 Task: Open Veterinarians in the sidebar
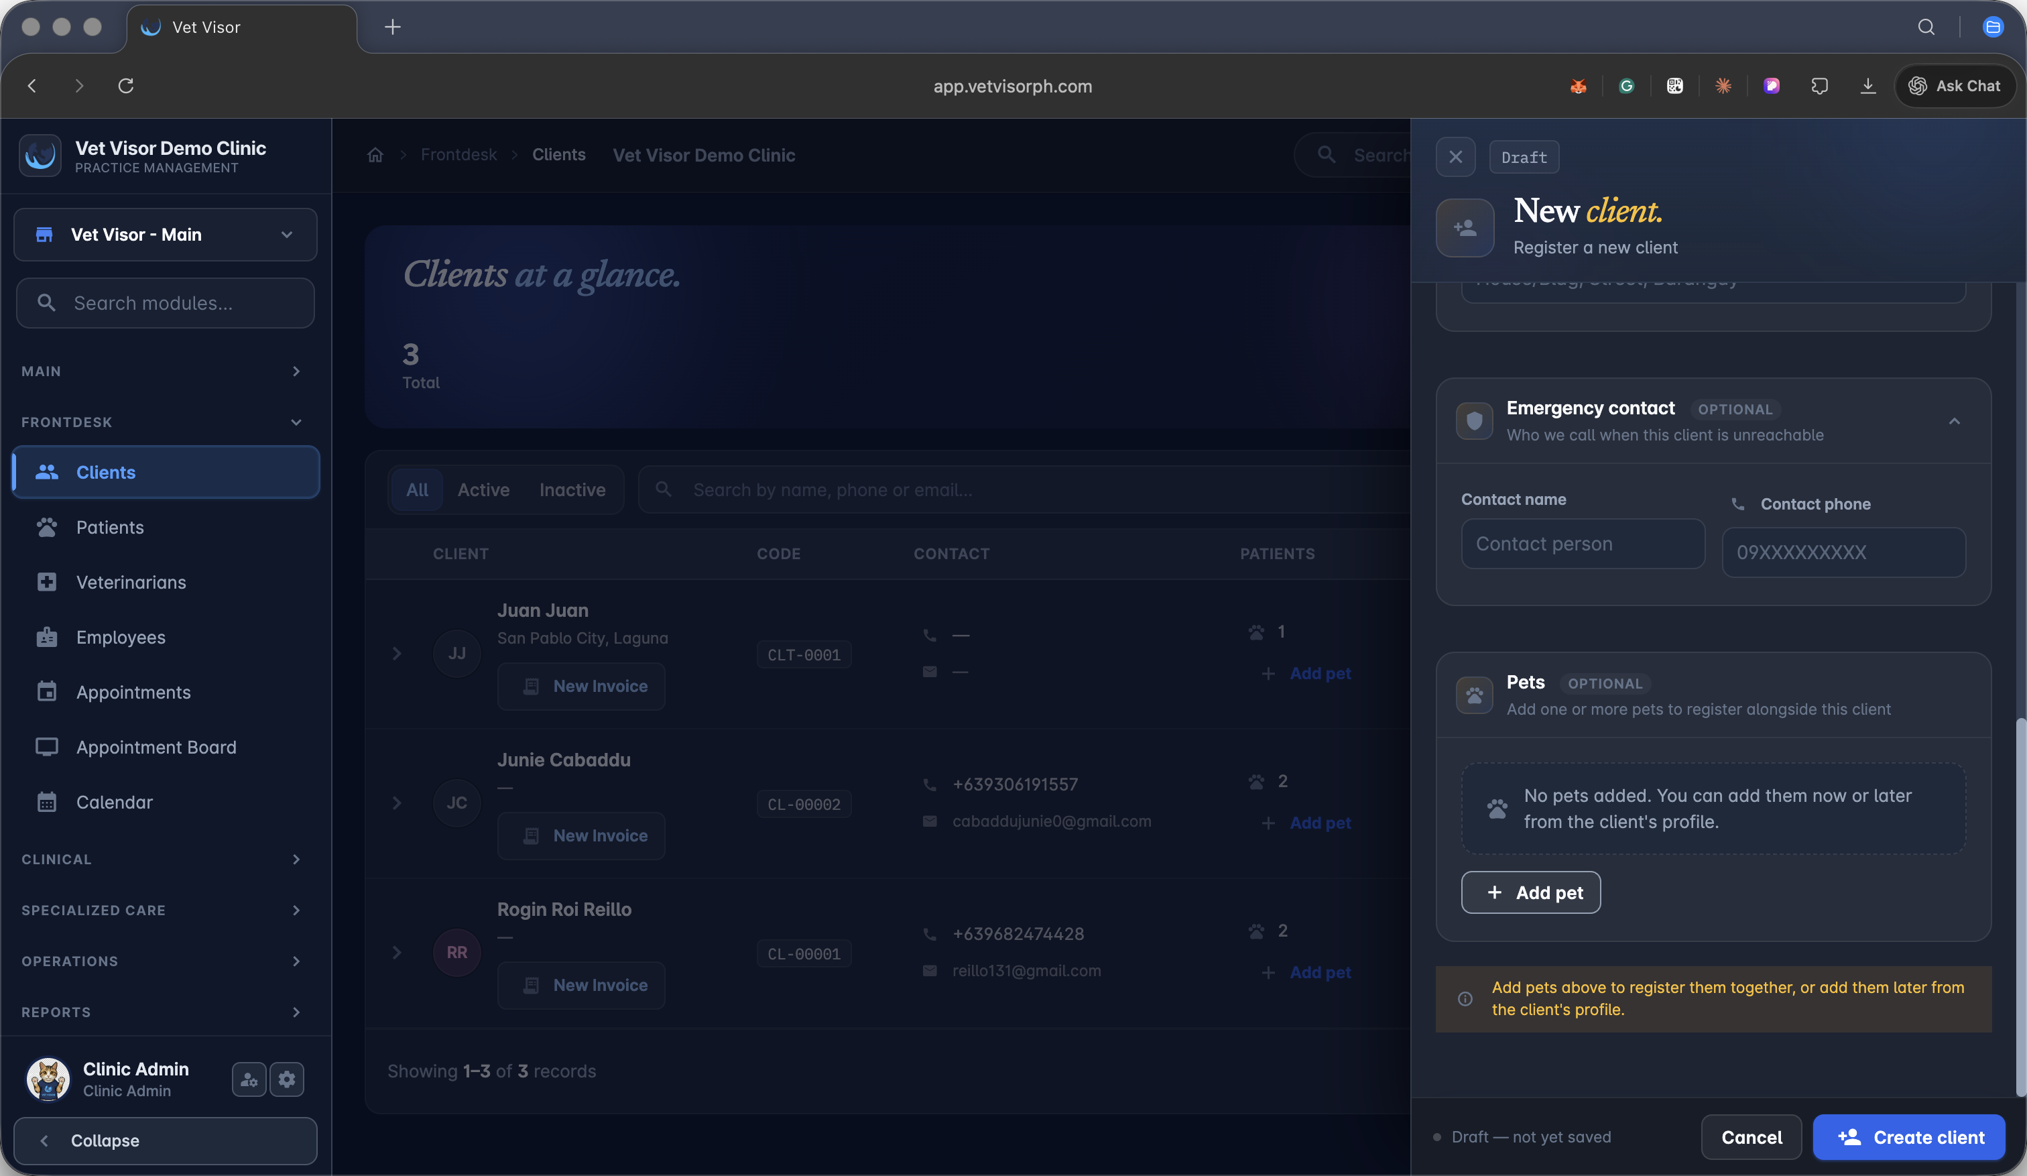166,581
